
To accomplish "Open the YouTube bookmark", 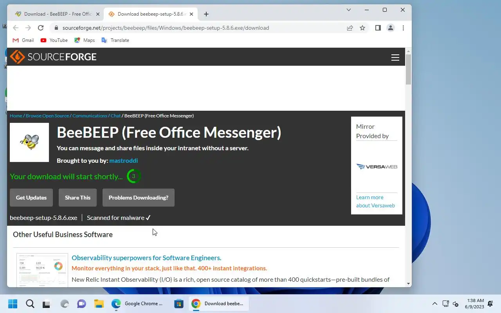I will click(54, 40).
